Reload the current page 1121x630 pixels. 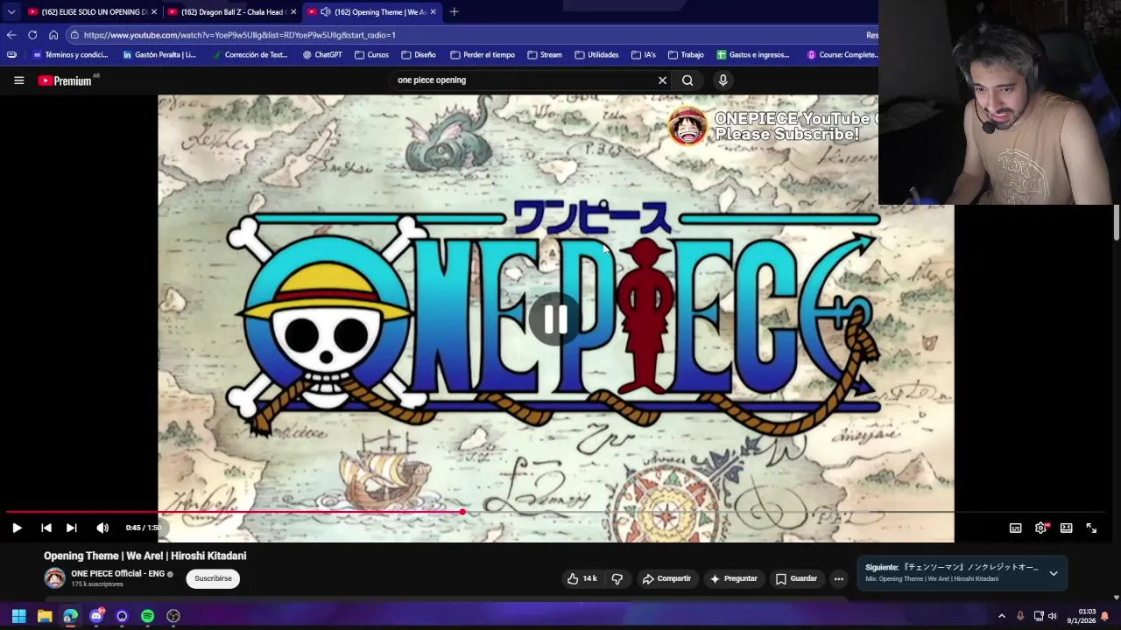[32, 35]
